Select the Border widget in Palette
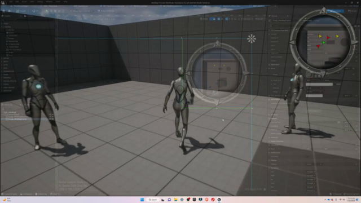Image resolution: width=361 pixels, height=203 pixels. 11,30
